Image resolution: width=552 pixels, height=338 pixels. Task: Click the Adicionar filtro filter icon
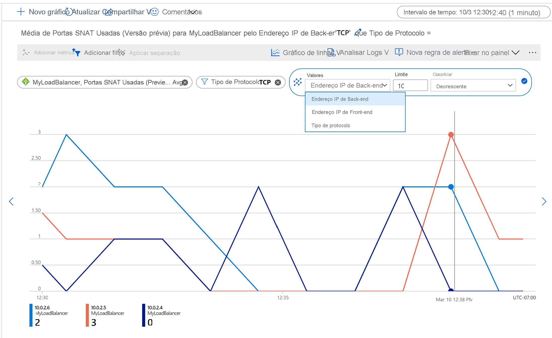click(x=78, y=52)
